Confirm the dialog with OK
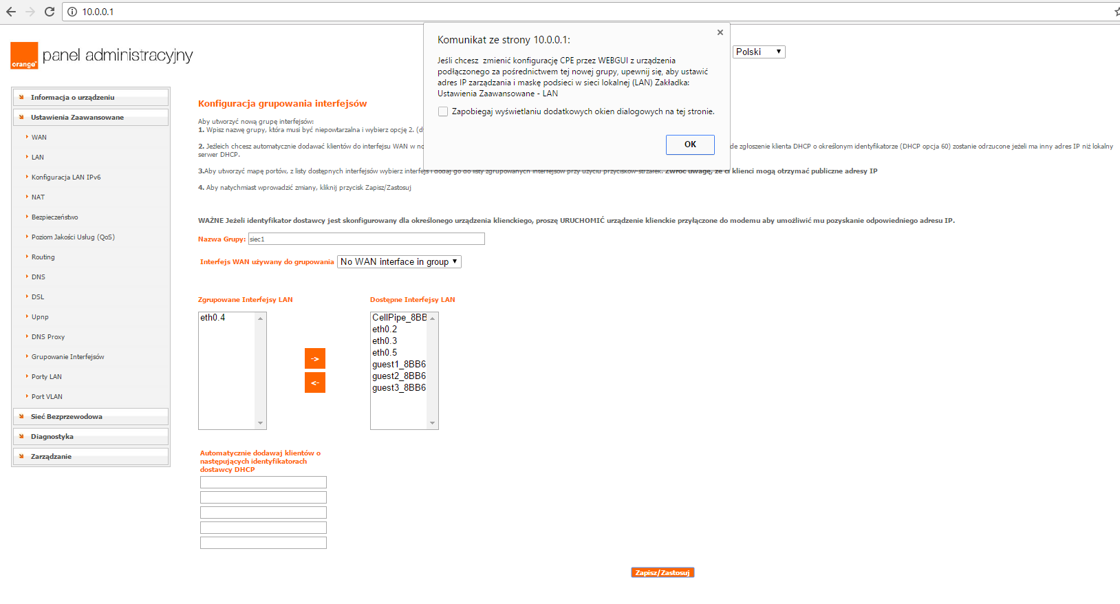1120x604 pixels. pyautogui.click(x=690, y=144)
